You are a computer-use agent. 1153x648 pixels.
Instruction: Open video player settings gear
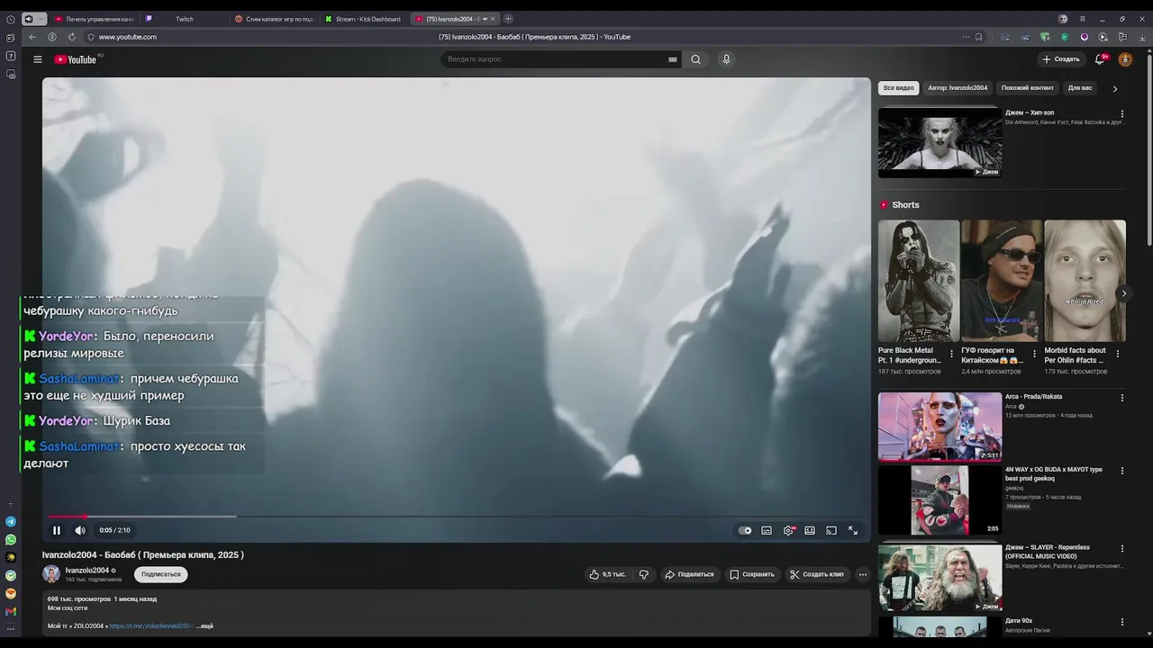pyautogui.click(x=788, y=531)
